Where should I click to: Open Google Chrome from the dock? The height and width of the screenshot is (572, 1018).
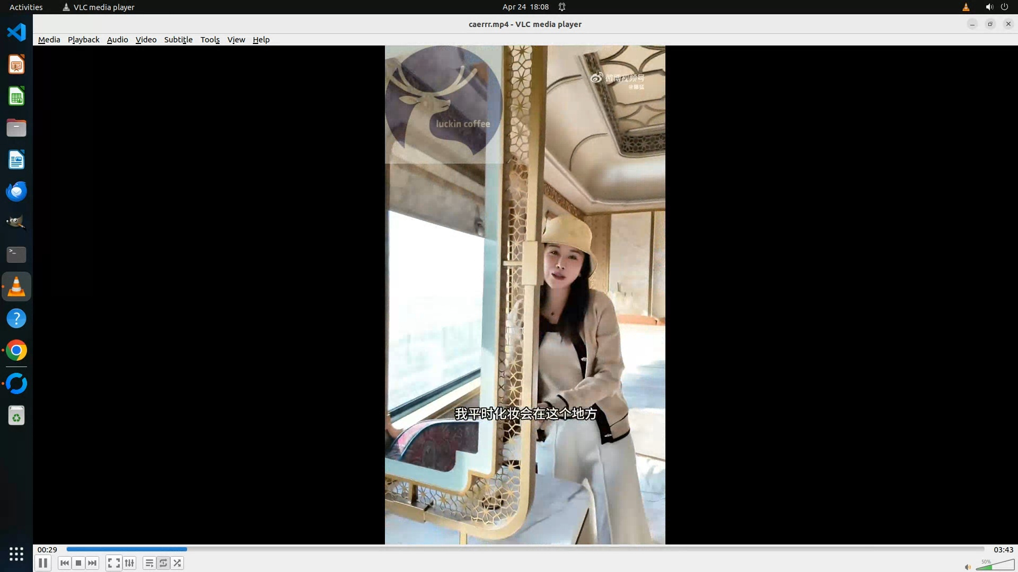[16, 351]
